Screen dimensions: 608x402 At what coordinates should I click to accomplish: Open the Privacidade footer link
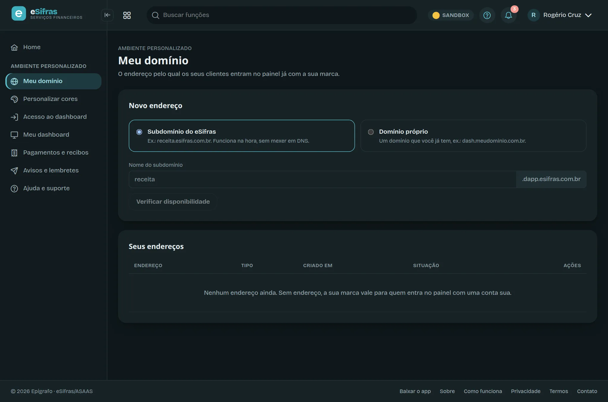pyautogui.click(x=525, y=391)
